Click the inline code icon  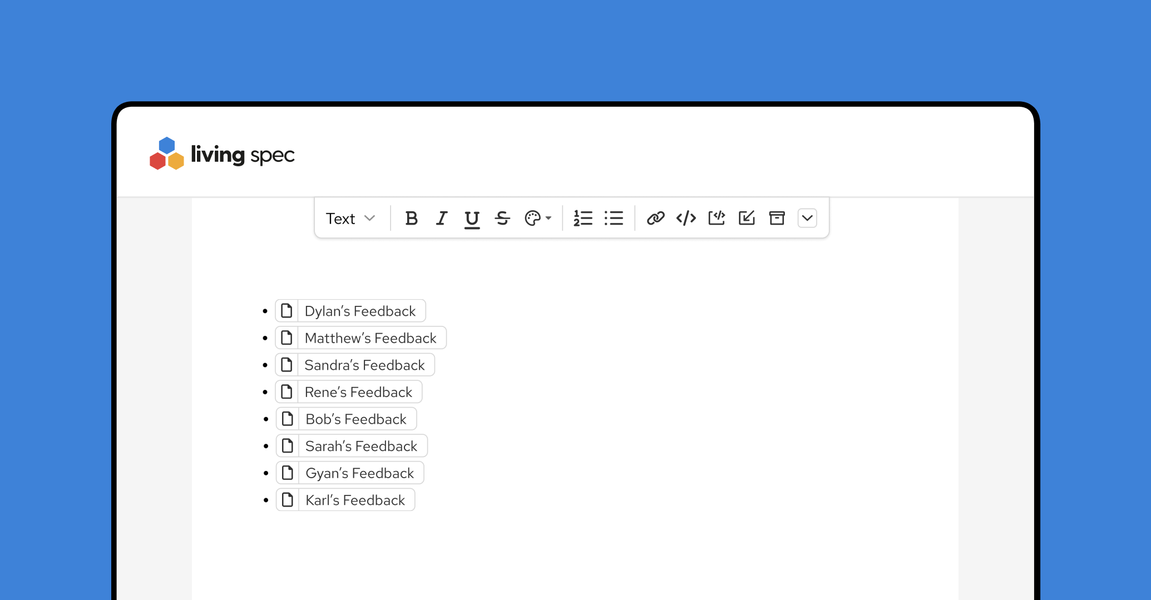click(x=686, y=219)
